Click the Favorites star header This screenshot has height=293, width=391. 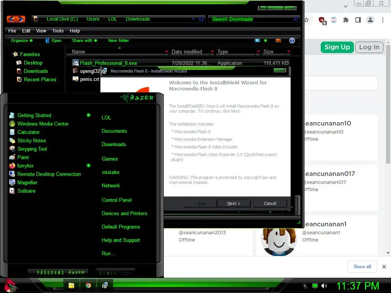[26, 54]
